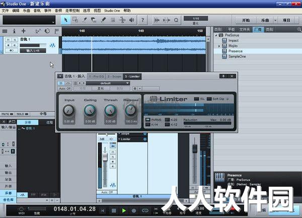
Task: Click the 项目 page button
Action: tap(286, 20)
